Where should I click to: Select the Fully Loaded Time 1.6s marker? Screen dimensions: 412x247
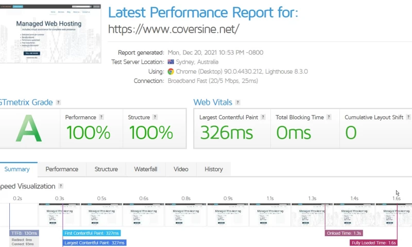[373, 242]
